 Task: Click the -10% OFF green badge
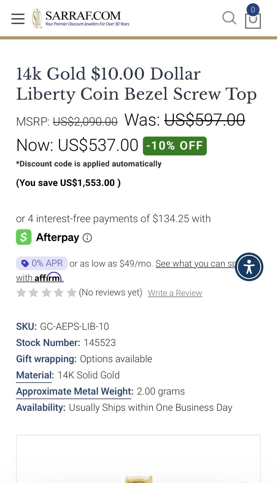tap(175, 146)
